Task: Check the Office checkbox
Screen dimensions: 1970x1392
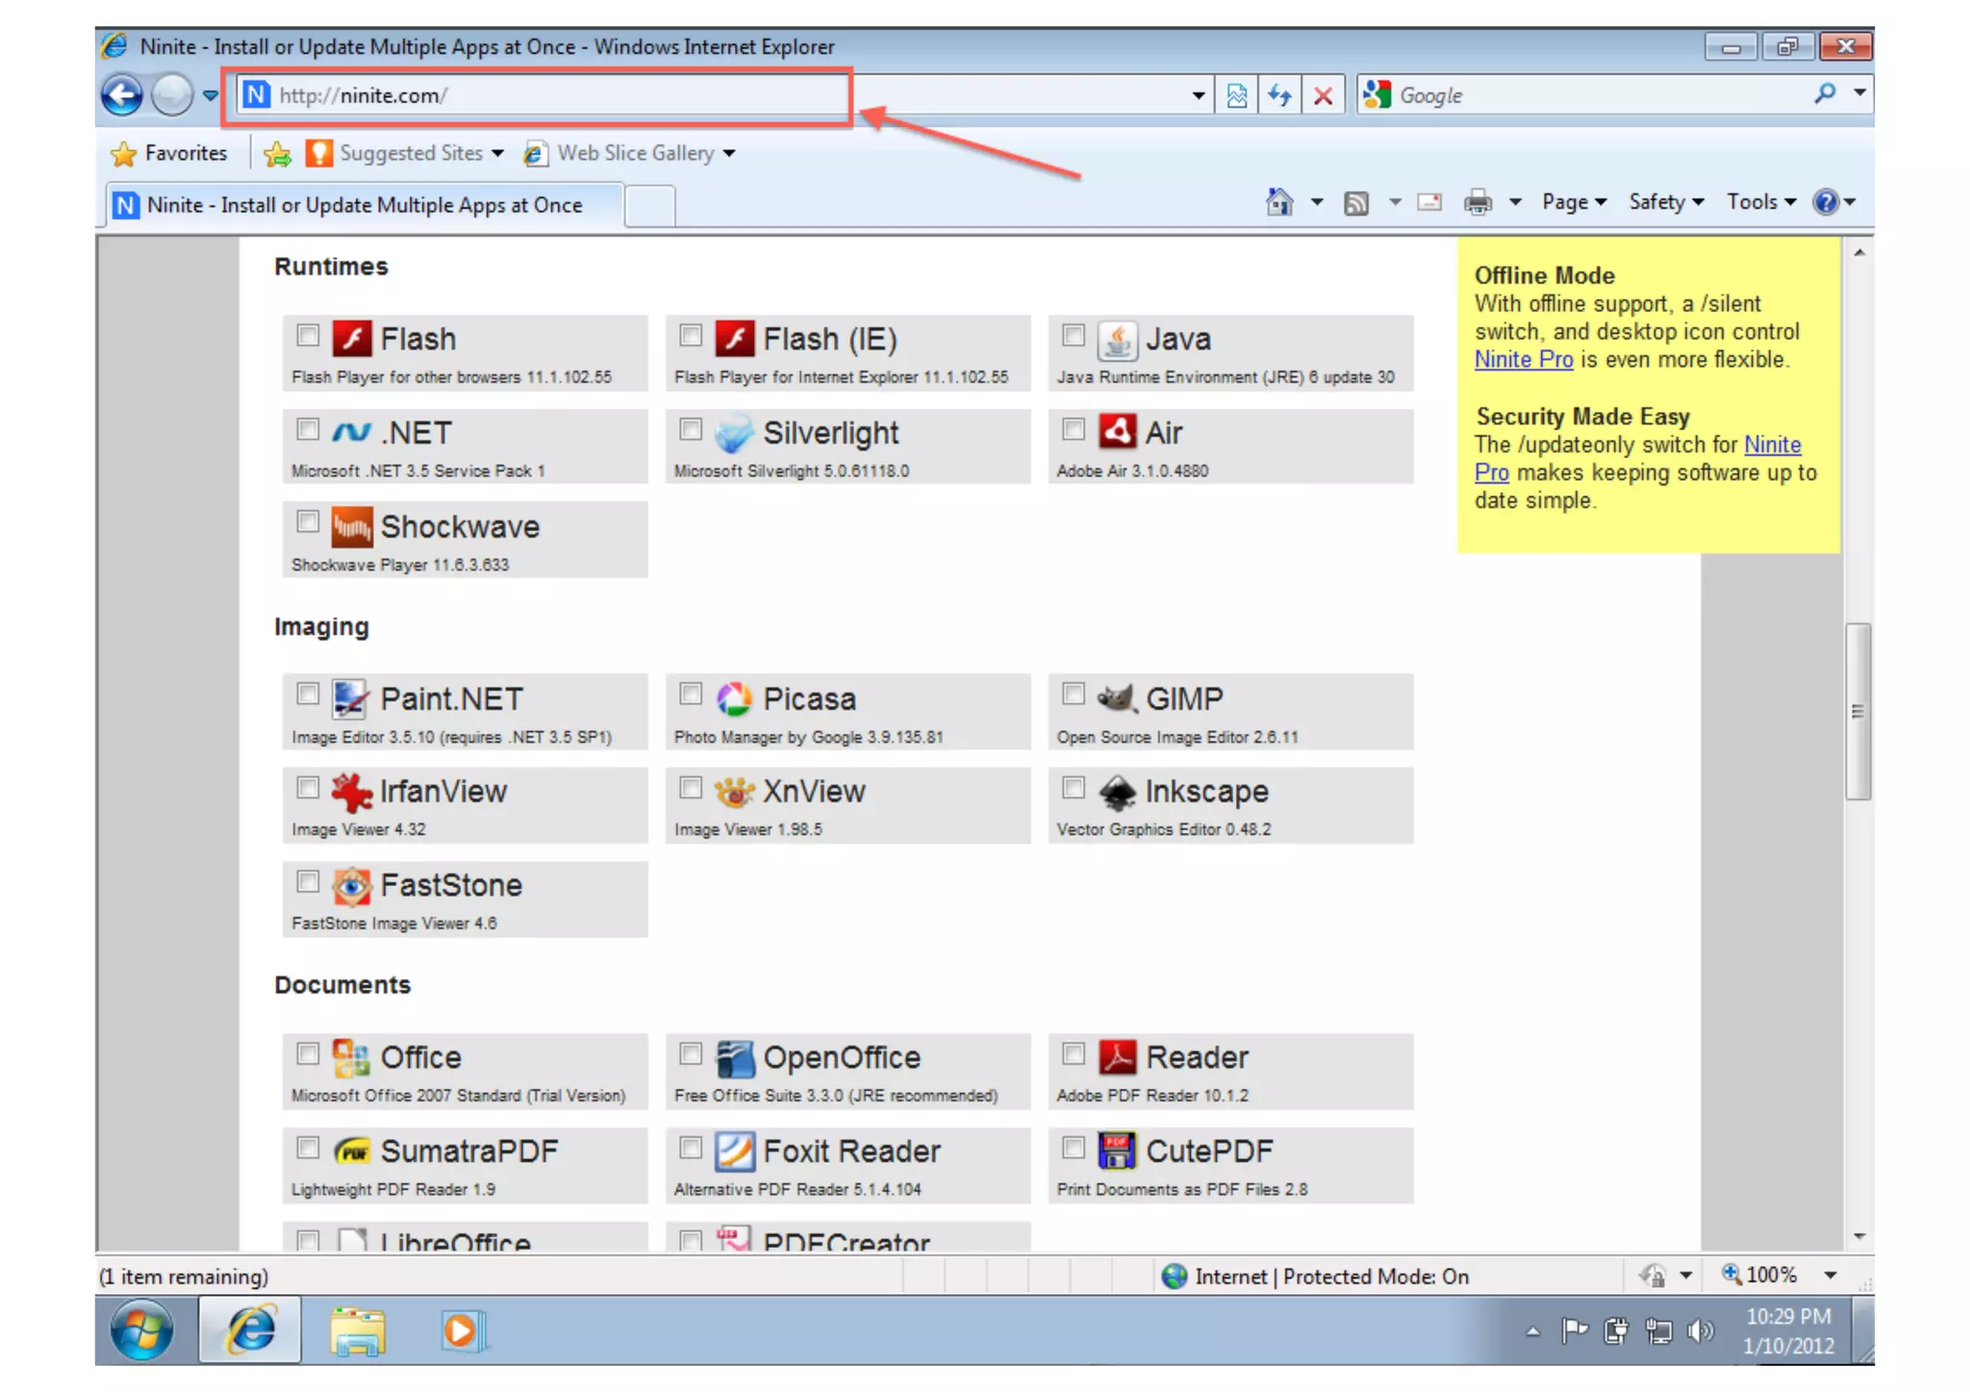Action: pyautogui.click(x=308, y=1053)
